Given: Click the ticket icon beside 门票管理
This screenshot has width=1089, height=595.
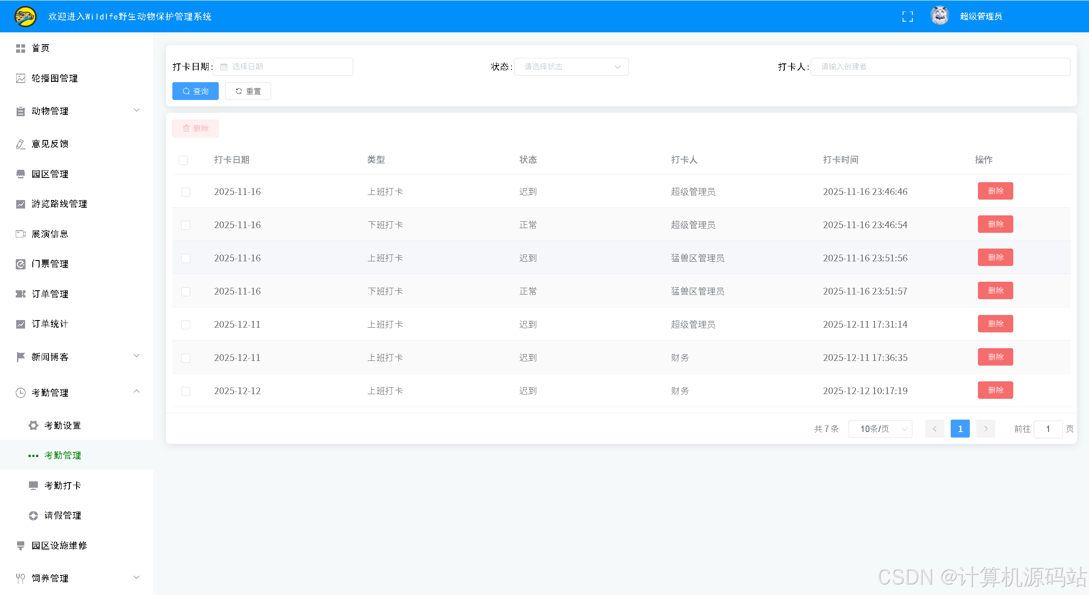Looking at the screenshot, I should point(20,264).
